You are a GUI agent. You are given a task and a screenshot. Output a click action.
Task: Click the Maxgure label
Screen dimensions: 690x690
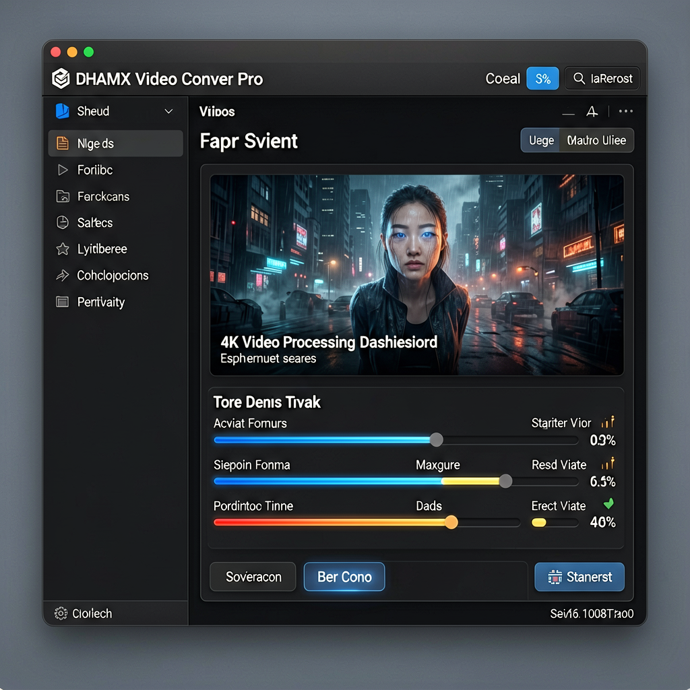437,465
